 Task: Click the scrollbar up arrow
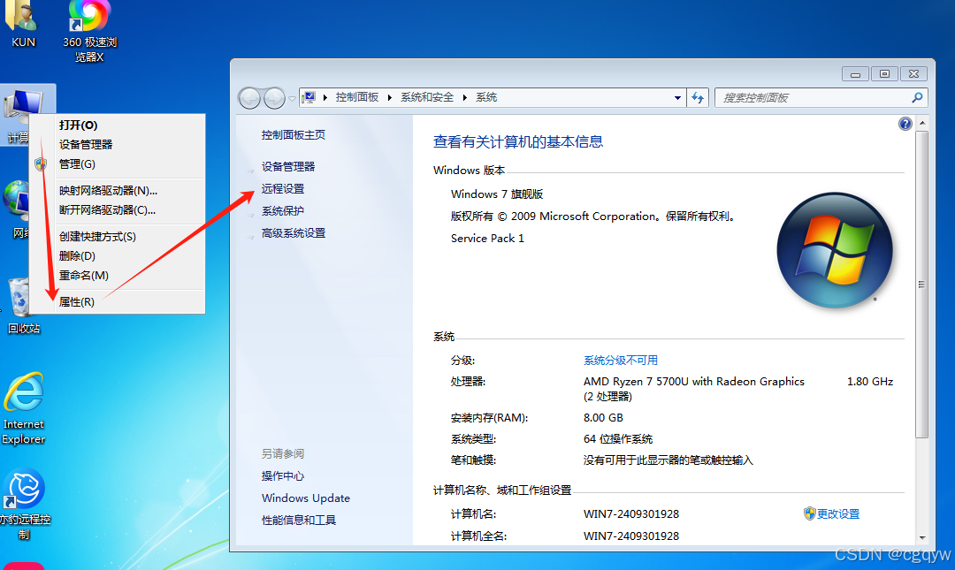pos(922,123)
